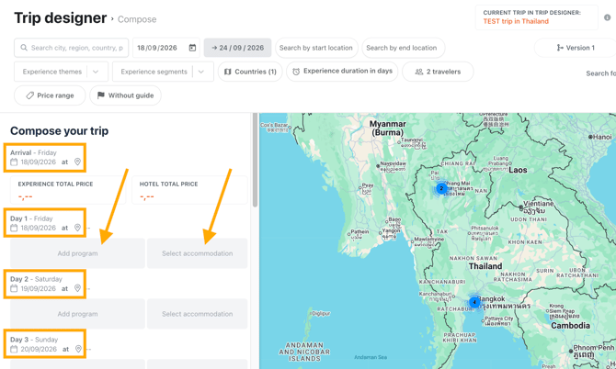Click the Hotel total price card
The image size is (616, 369).
coord(189,190)
